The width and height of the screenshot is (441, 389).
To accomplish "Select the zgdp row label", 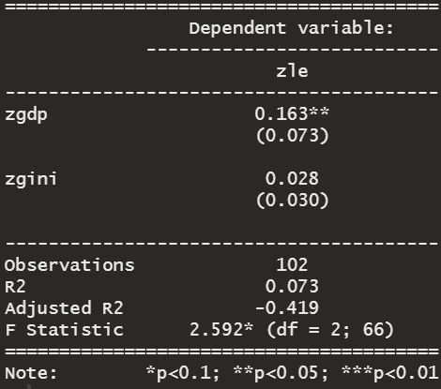I will [26, 114].
